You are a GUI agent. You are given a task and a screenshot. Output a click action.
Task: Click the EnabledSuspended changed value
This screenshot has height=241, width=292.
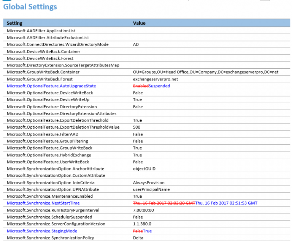pyautogui.click(x=151, y=86)
